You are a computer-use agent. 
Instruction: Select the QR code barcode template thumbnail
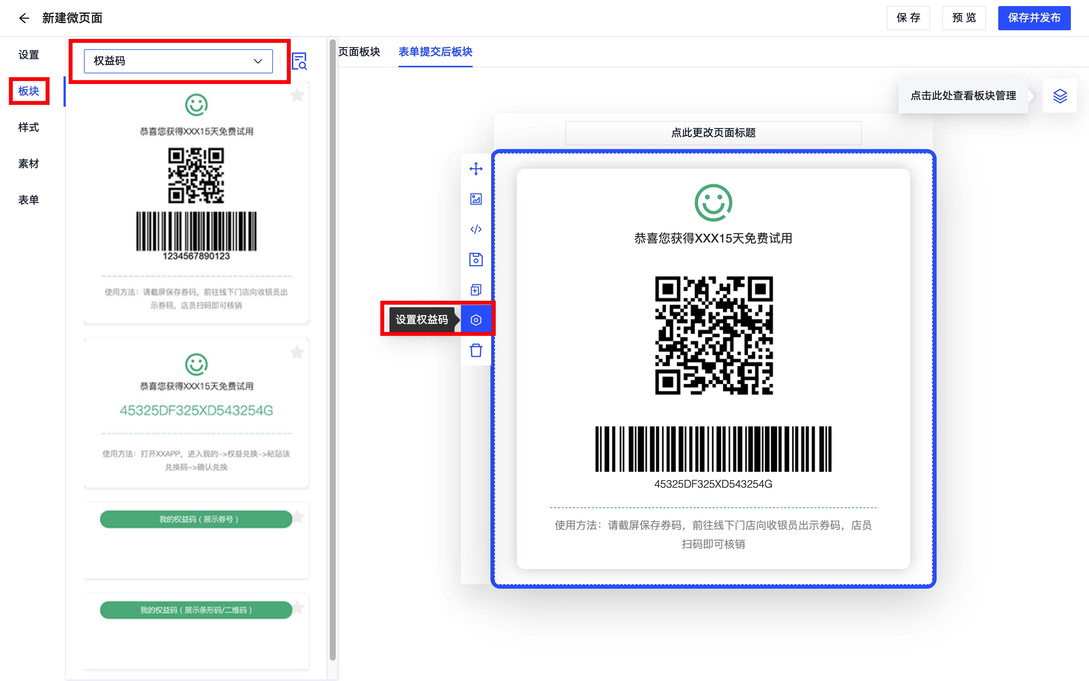pos(196,203)
